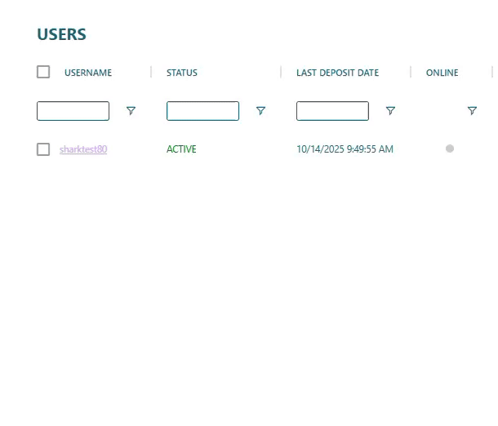Click the divider between Last Deposit Date and Online
The height and width of the screenshot is (426, 498).
click(x=411, y=72)
